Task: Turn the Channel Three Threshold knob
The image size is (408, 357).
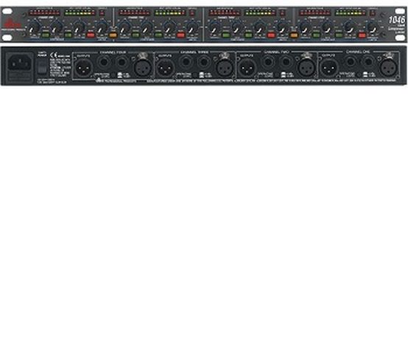Action: pyautogui.click(x=214, y=27)
